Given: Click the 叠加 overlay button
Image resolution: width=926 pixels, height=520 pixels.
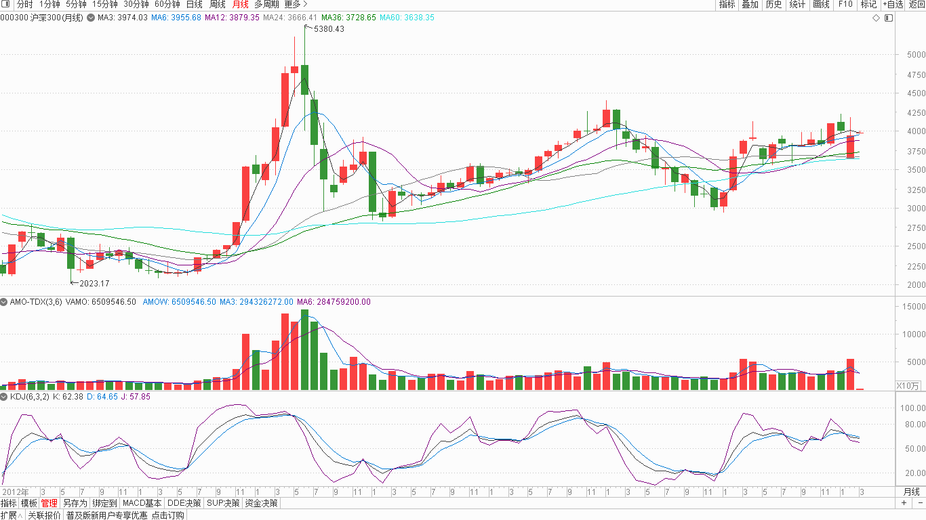Looking at the screenshot, I should [750, 5].
